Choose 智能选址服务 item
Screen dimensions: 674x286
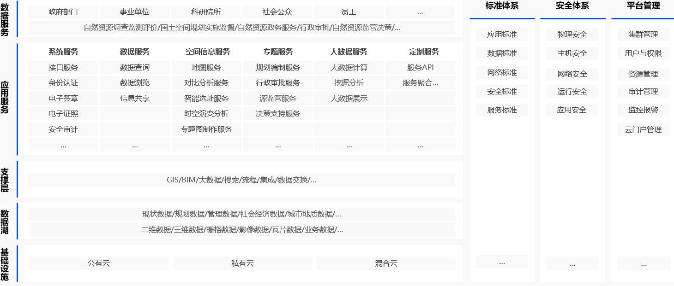pos(206,99)
